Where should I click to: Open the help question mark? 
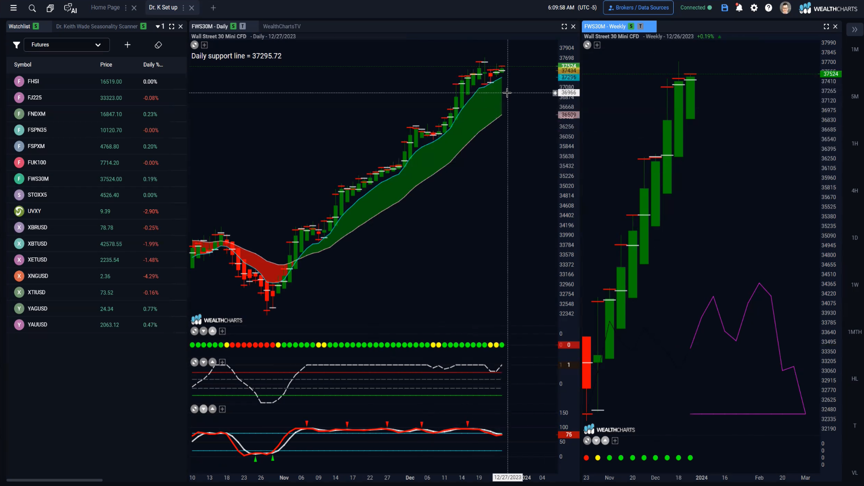pyautogui.click(x=769, y=8)
